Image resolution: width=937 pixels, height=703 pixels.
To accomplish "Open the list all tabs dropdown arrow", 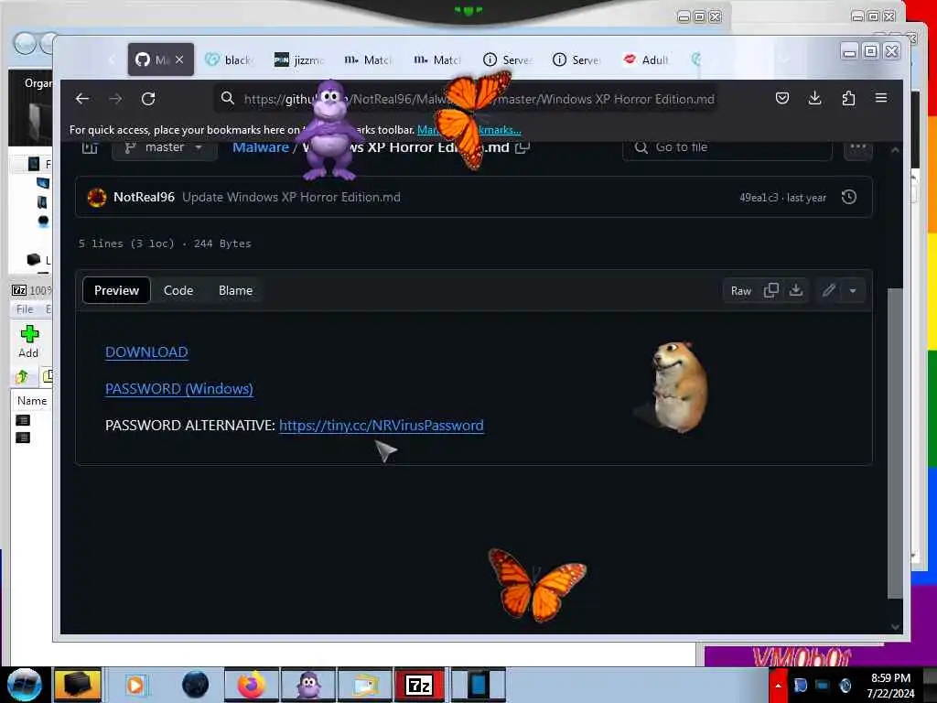I will (784, 59).
